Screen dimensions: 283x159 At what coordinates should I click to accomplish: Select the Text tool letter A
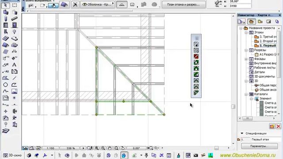(x=15, y=64)
